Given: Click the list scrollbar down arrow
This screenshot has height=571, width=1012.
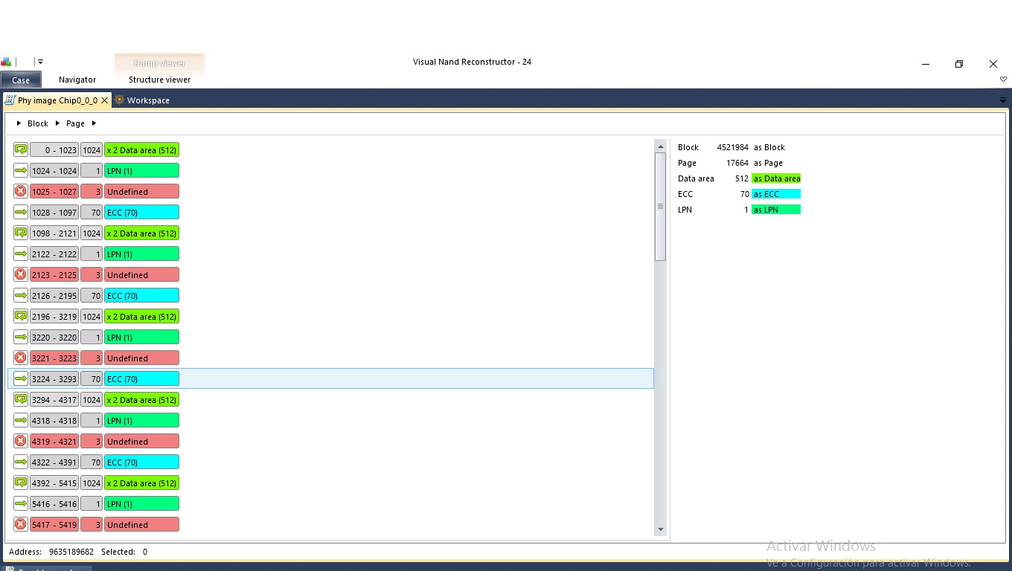Looking at the screenshot, I should [x=660, y=529].
